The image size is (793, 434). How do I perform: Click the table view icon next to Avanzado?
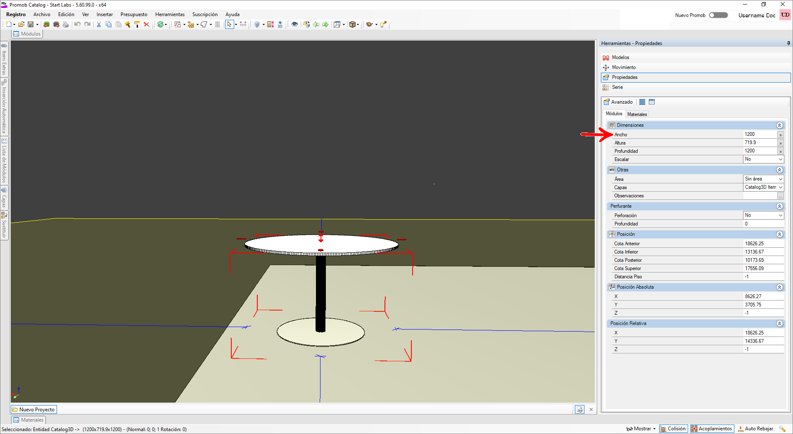point(652,102)
